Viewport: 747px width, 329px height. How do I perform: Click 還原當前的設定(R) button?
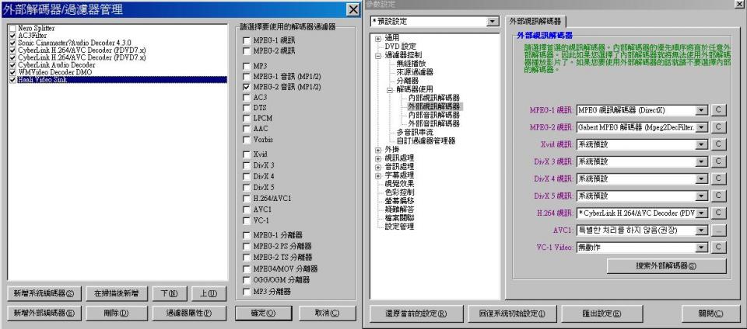(416, 313)
